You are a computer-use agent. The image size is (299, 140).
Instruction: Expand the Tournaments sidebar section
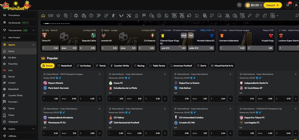34,30
